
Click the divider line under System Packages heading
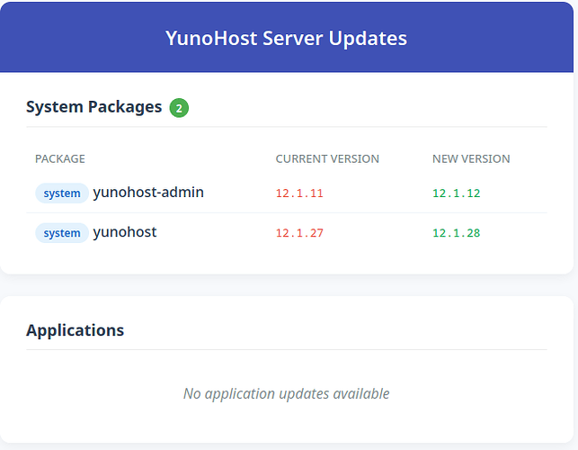pos(286,127)
